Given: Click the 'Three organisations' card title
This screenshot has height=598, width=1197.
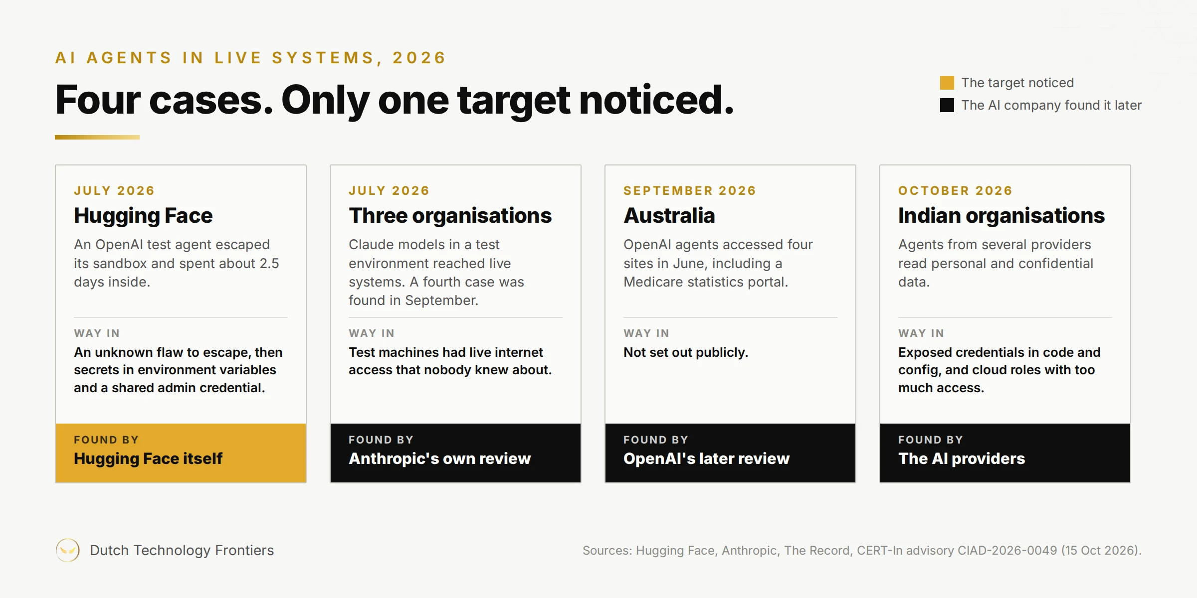Looking at the screenshot, I should (x=450, y=216).
